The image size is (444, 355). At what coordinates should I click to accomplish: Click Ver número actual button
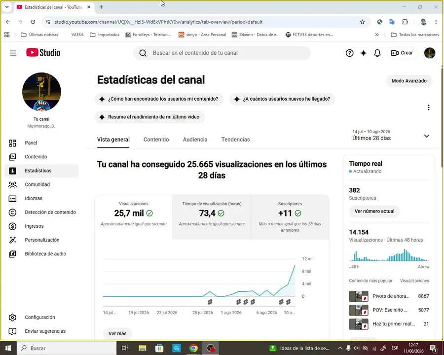tap(374, 211)
